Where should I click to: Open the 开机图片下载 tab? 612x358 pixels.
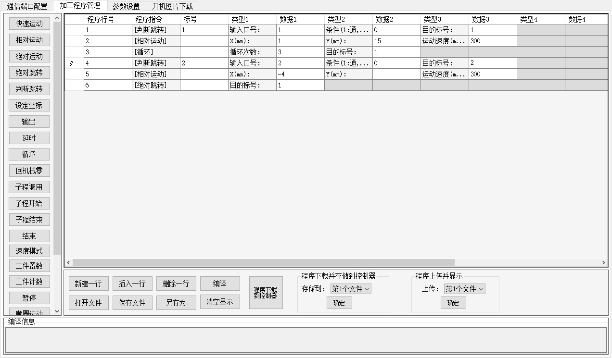[x=172, y=6]
